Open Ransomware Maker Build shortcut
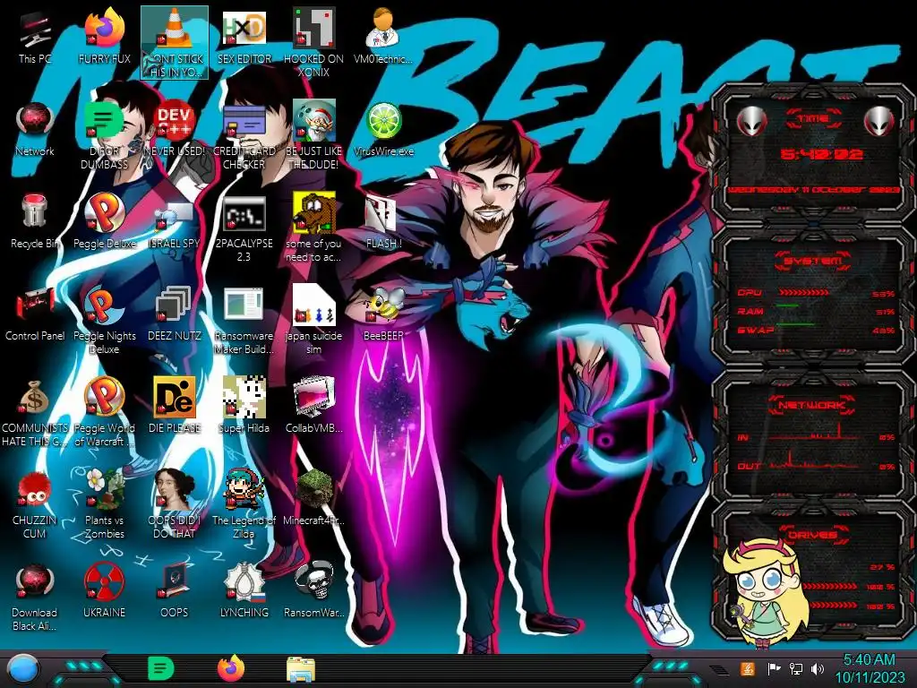Image resolution: width=917 pixels, height=688 pixels. pyautogui.click(x=244, y=321)
